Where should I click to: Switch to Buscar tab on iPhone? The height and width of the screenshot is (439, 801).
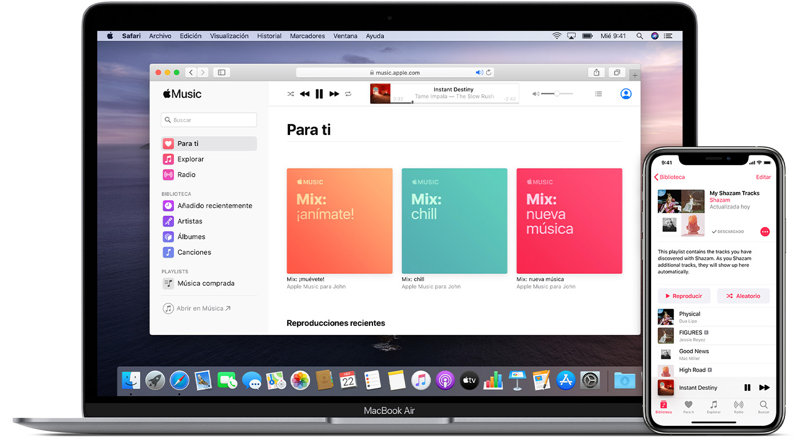click(764, 407)
